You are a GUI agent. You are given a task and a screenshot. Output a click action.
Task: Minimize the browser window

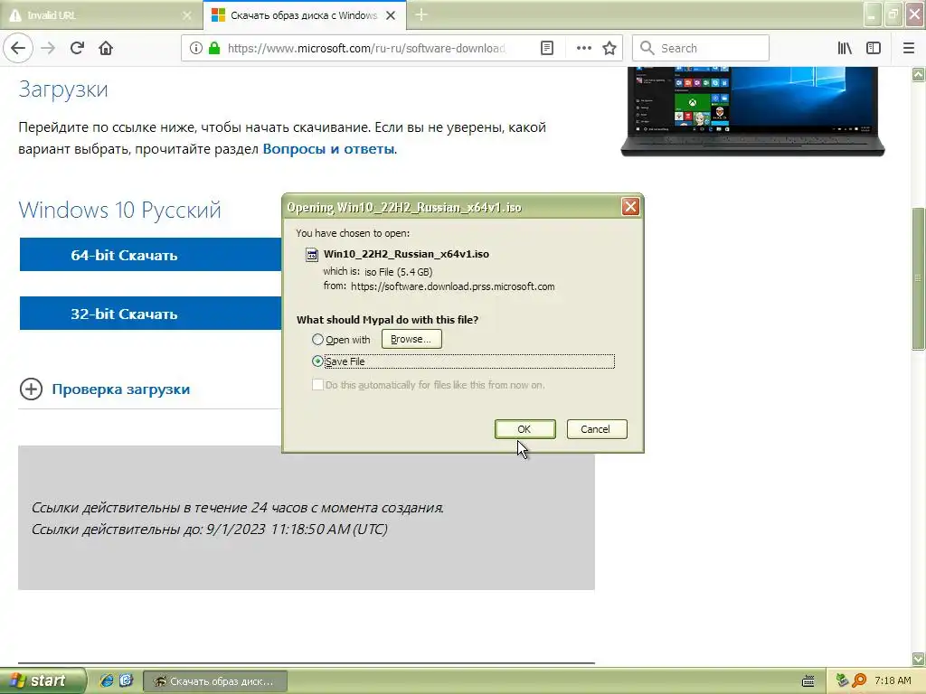tap(873, 14)
